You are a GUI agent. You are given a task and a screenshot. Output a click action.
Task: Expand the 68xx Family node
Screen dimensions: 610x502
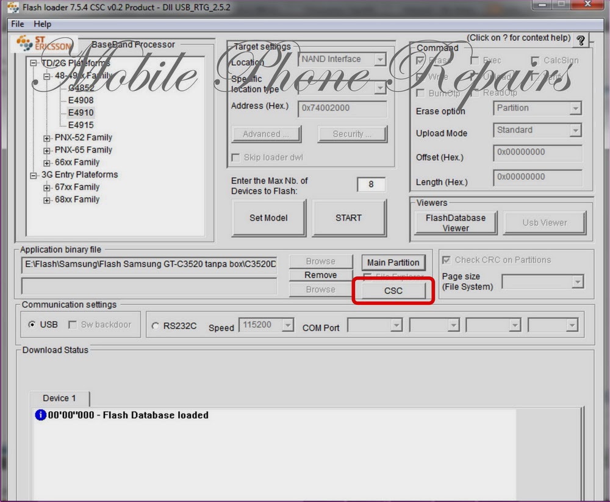pos(47,201)
